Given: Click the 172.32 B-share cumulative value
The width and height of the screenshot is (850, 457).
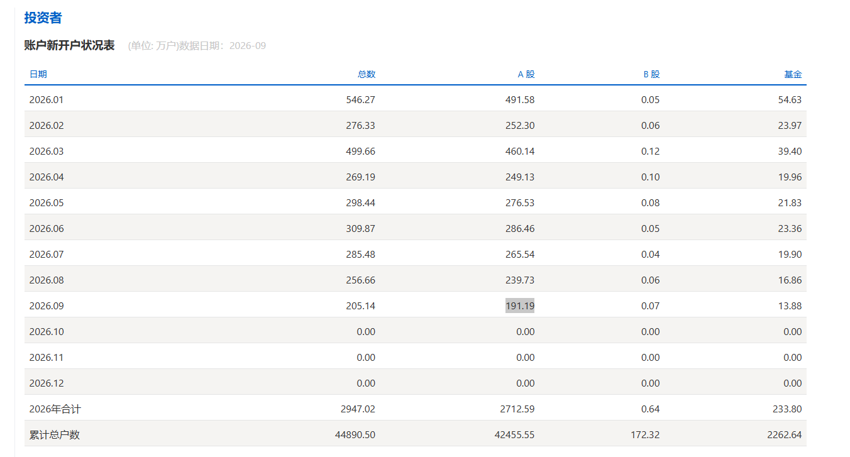Looking at the screenshot, I should pos(645,434).
